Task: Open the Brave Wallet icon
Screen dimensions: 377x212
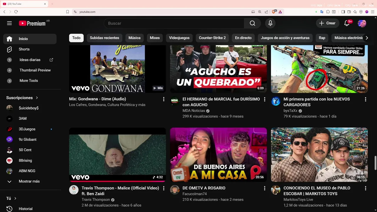Action: coord(349,12)
